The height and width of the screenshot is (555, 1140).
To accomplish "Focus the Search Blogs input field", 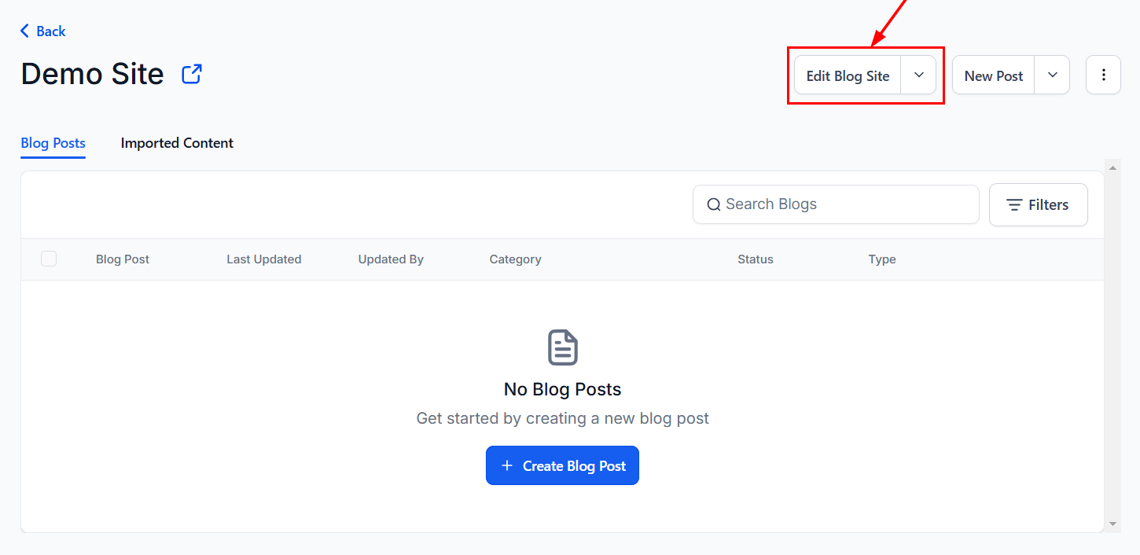I will (836, 204).
